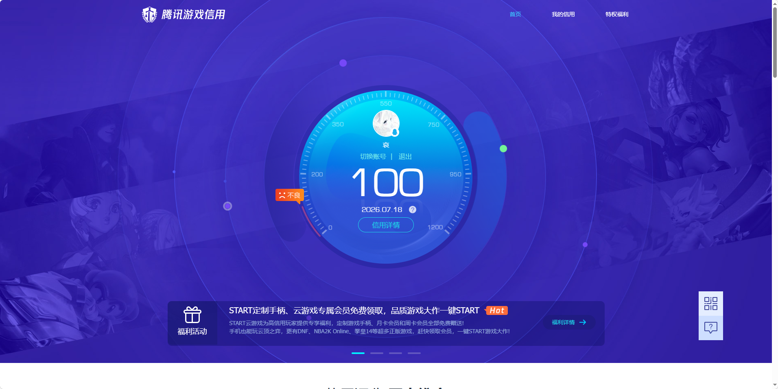
Task: Select the fourth banner carousel indicator
Action: click(414, 353)
